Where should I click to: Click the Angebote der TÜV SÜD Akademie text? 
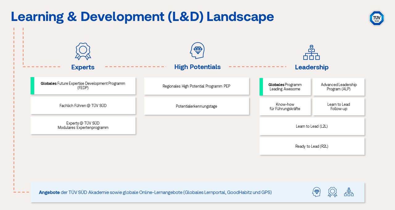click(x=155, y=192)
